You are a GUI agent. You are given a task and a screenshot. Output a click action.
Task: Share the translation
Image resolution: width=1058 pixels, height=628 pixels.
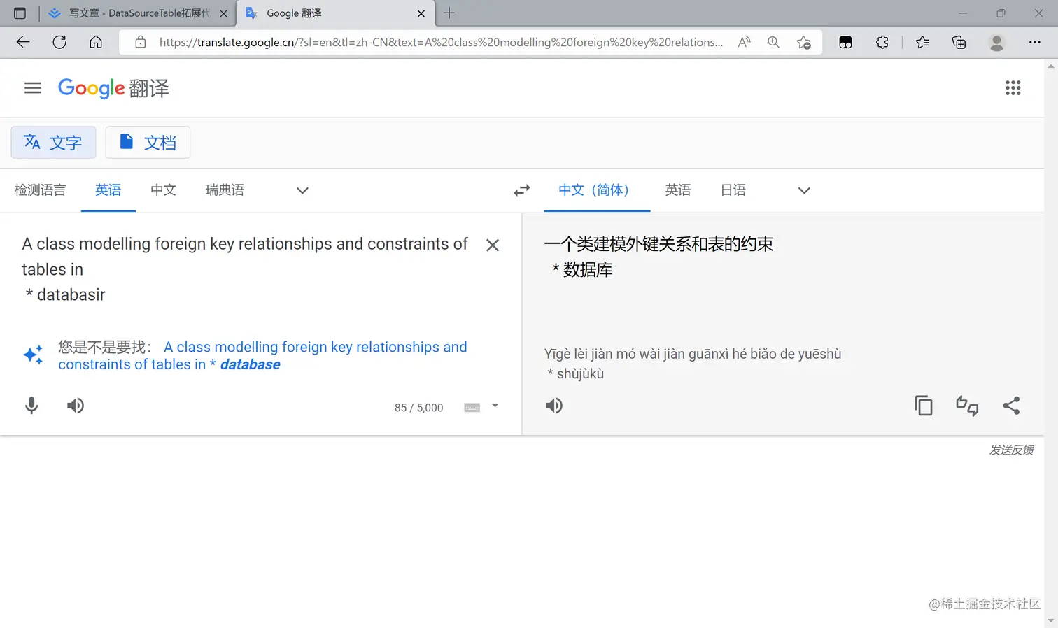[x=1011, y=406]
